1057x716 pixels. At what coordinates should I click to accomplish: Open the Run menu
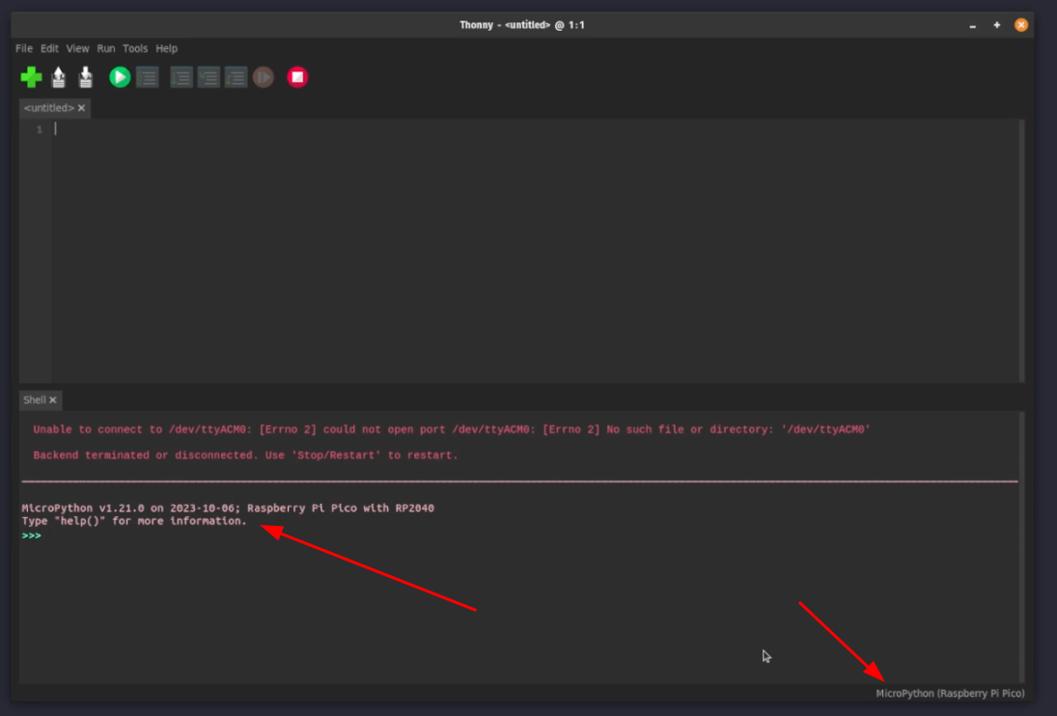106,48
